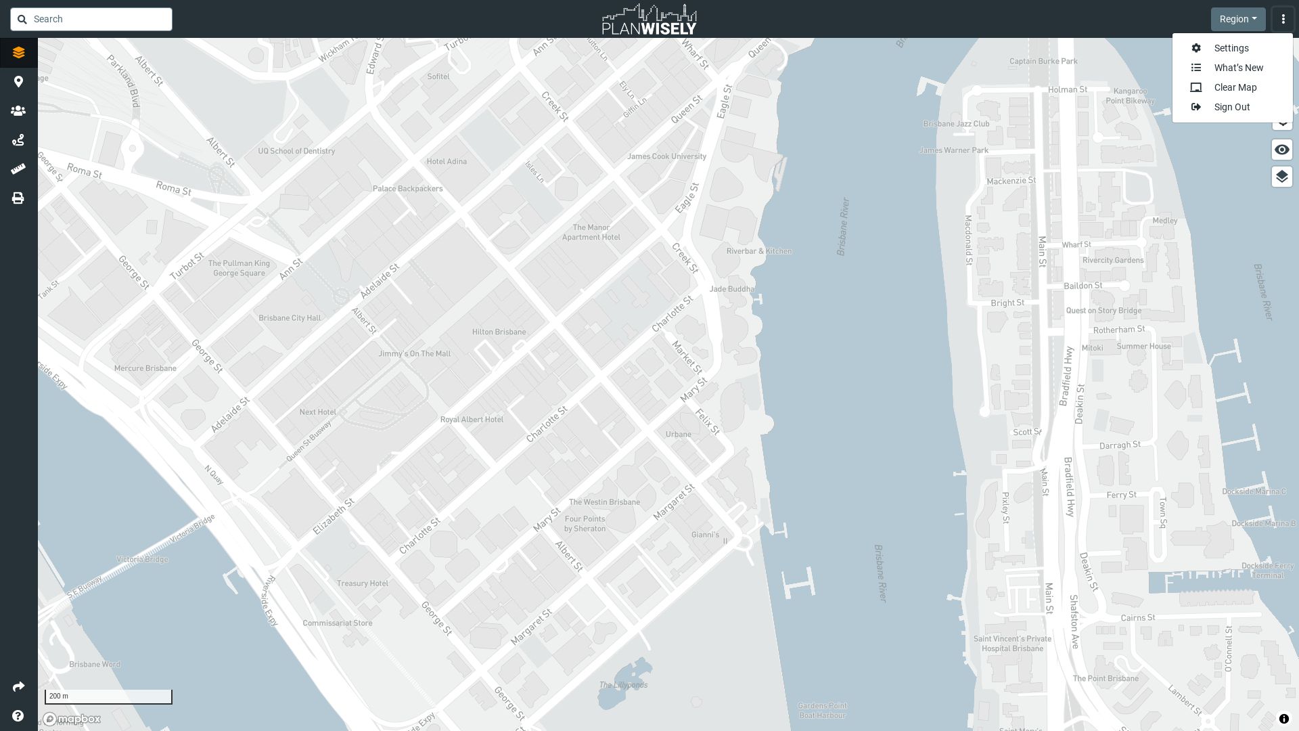
Task: Click the Clear Map button
Action: [x=1235, y=87]
